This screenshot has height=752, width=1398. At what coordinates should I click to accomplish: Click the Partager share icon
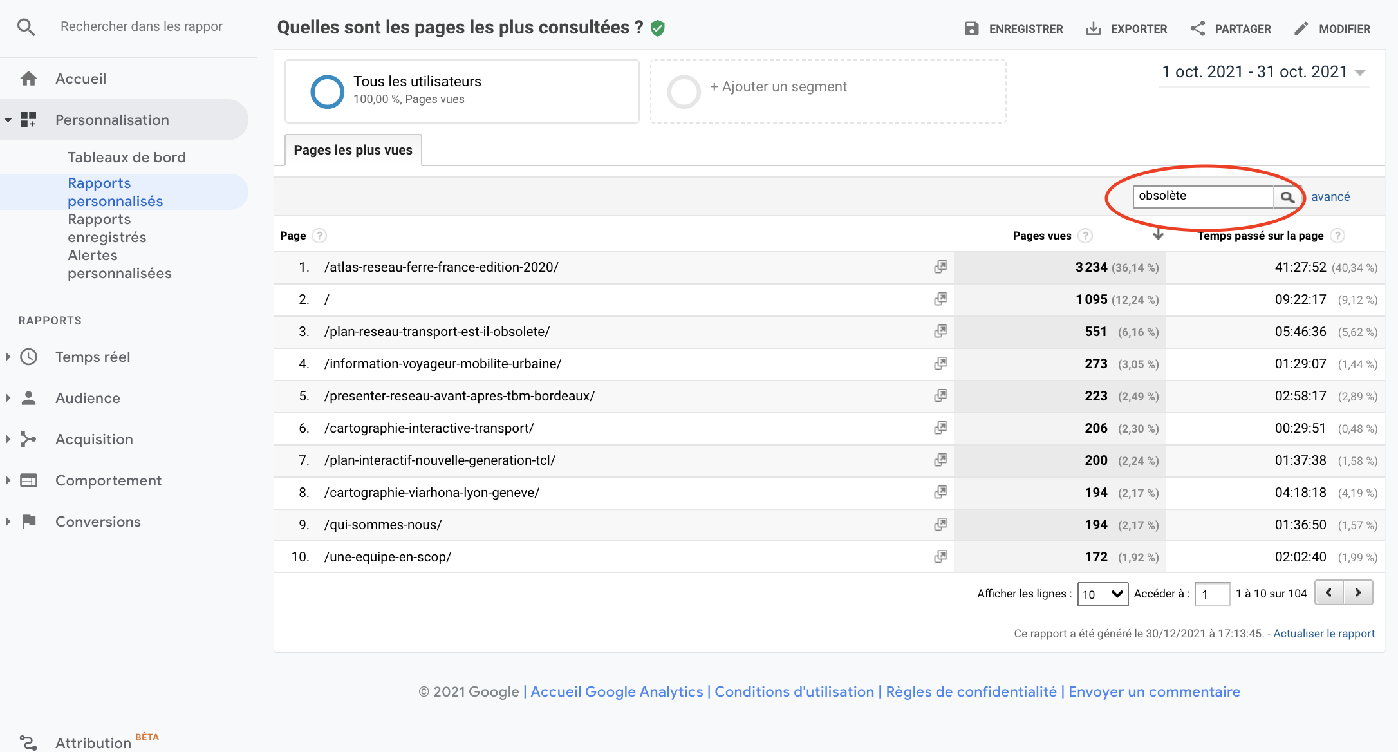click(x=1197, y=28)
